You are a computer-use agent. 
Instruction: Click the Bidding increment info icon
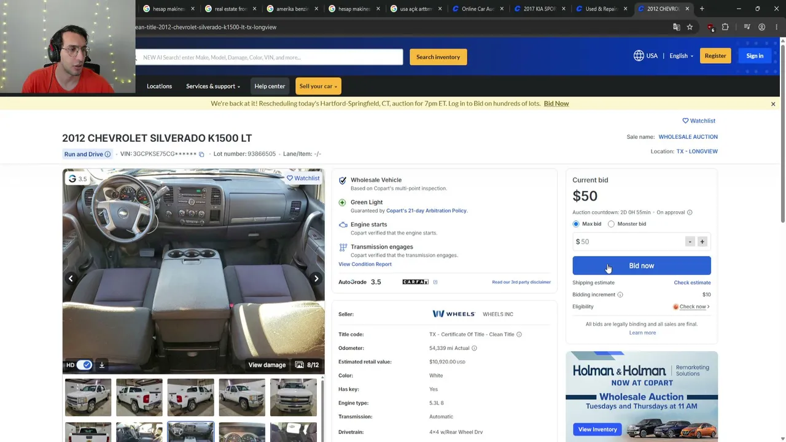click(x=620, y=295)
